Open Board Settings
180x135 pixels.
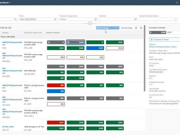[x=127, y=28]
